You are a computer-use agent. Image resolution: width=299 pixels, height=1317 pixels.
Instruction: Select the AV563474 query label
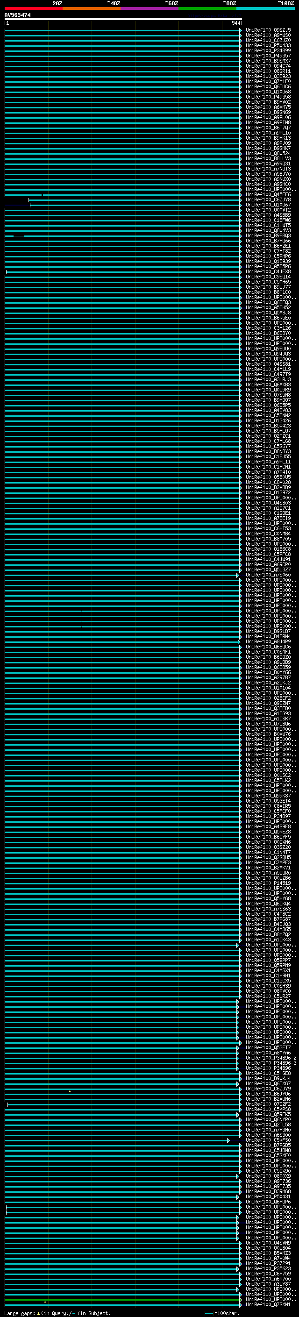pyautogui.click(x=18, y=15)
